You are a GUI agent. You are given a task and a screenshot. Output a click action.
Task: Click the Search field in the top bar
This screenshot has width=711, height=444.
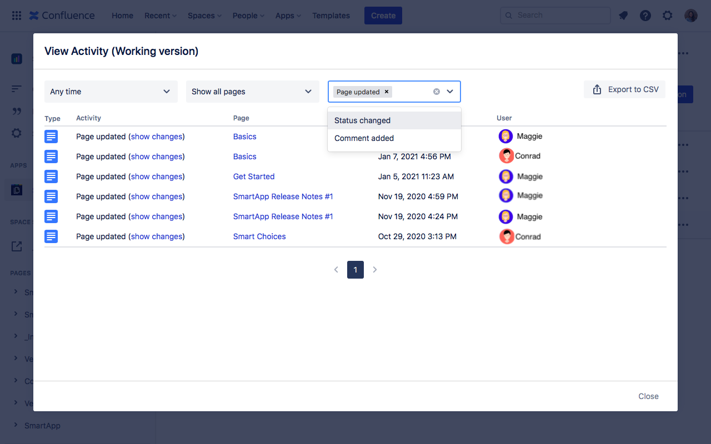[555, 15]
